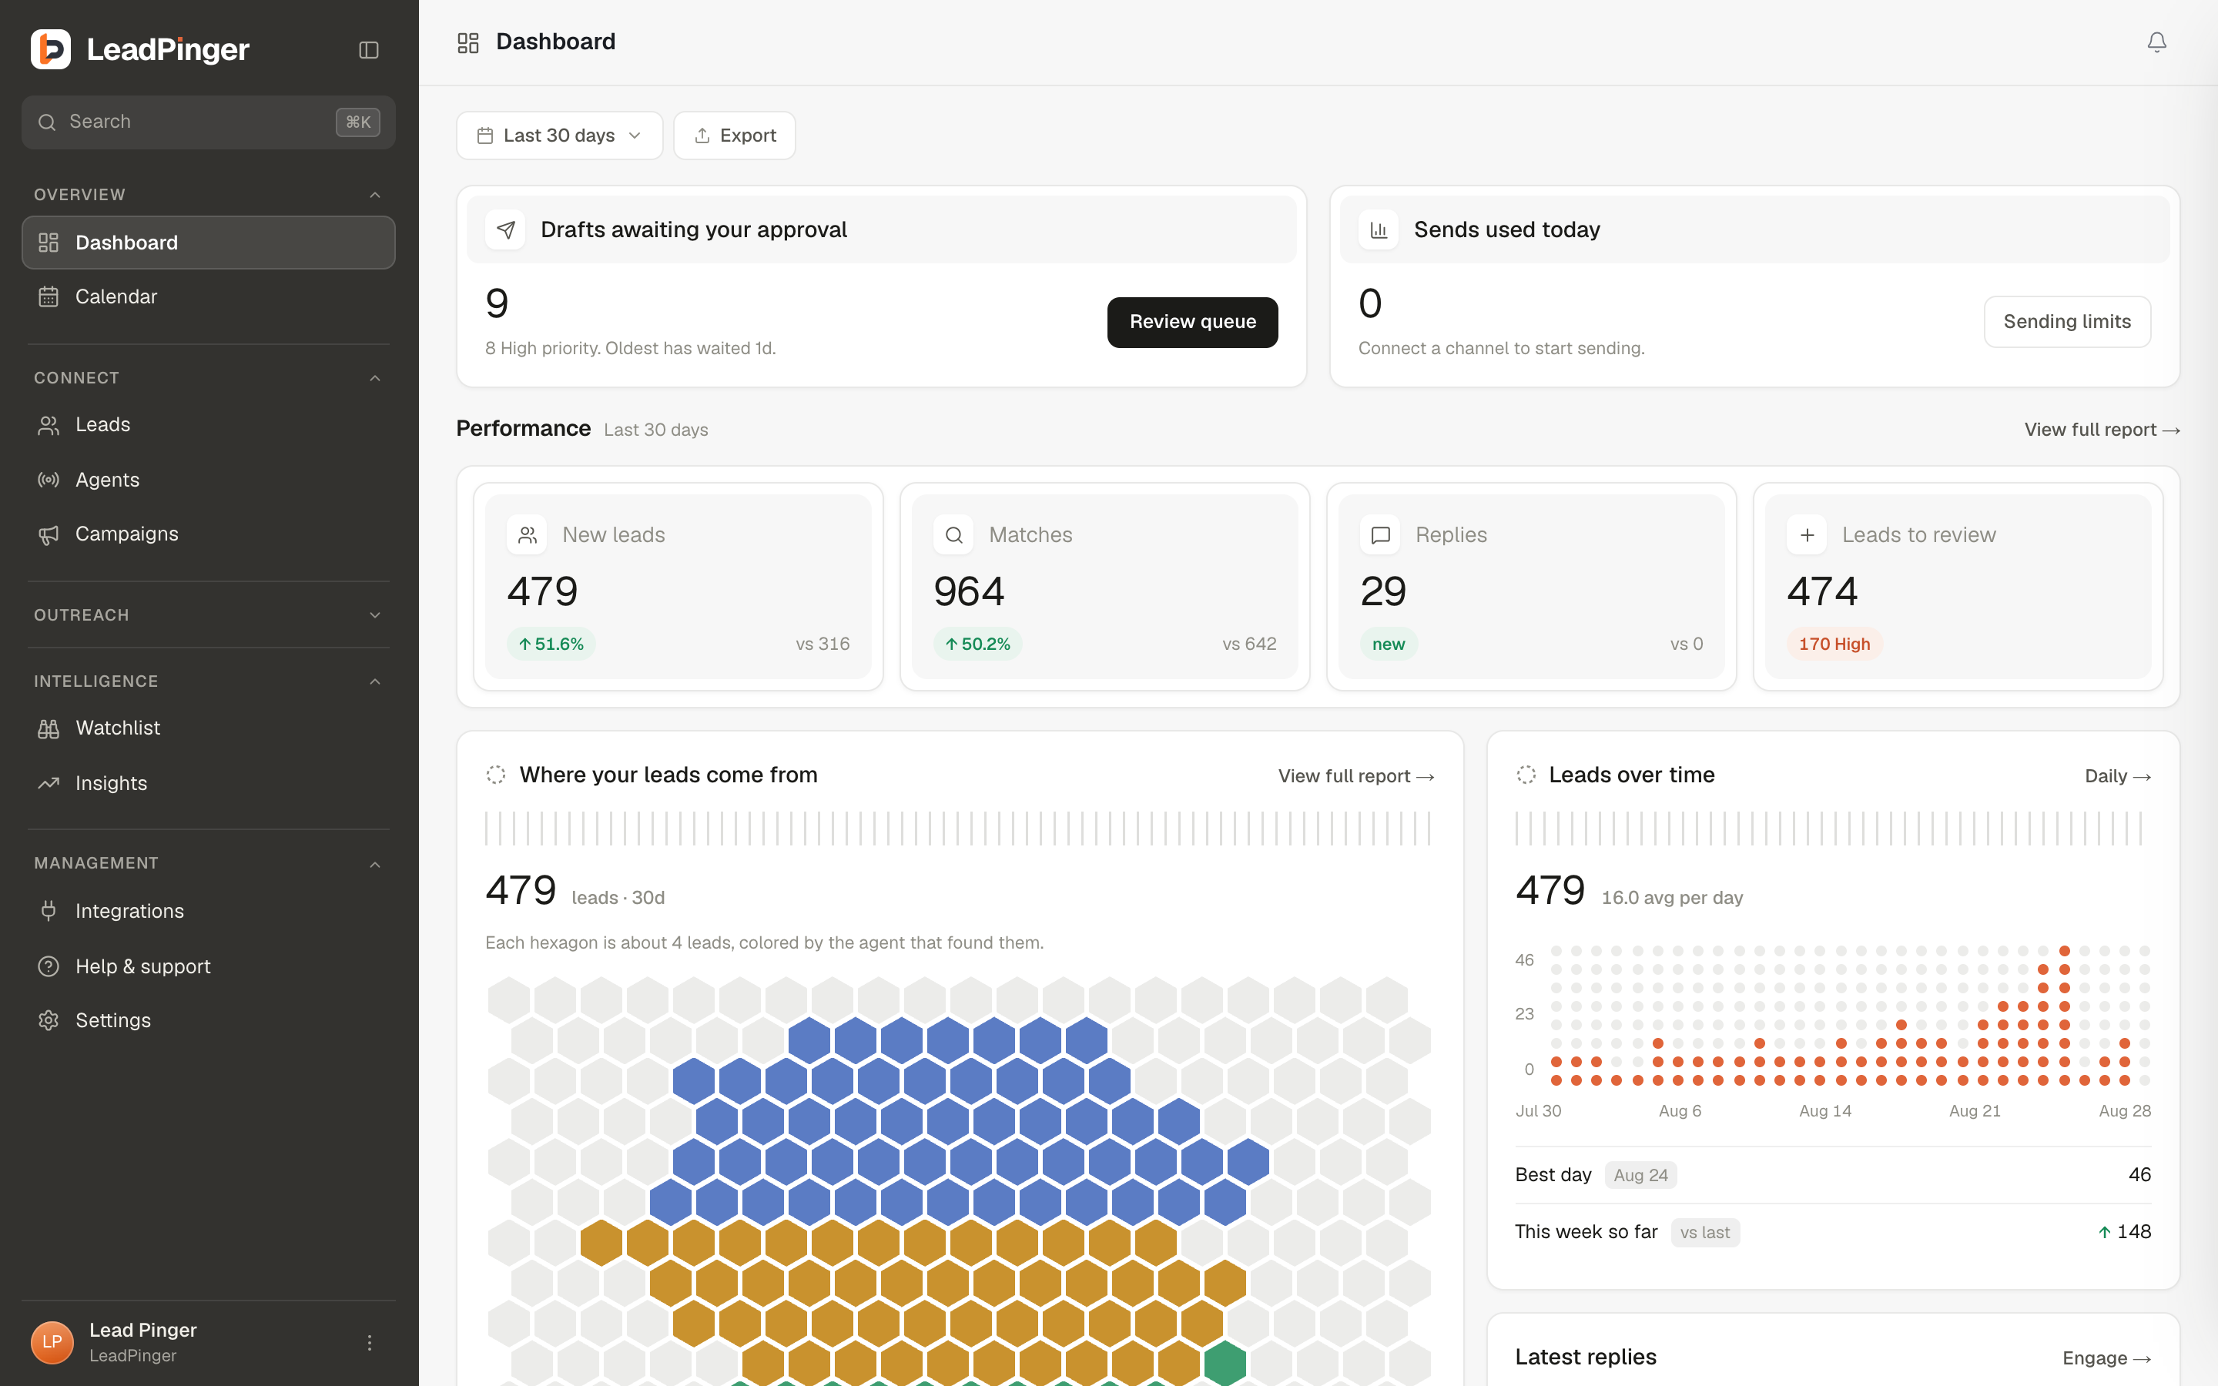Collapse the sidebar with the panel icon

pos(368,49)
